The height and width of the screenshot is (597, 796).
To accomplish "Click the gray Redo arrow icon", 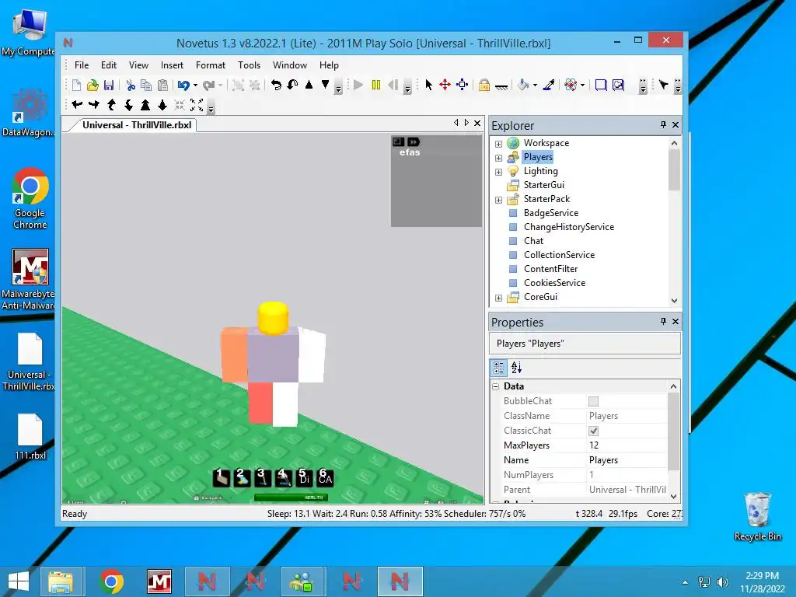I will 208,86.
